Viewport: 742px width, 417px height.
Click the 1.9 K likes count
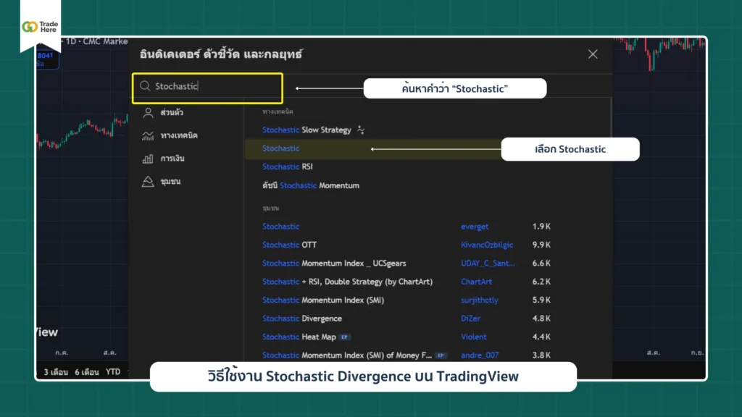pos(541,227)
